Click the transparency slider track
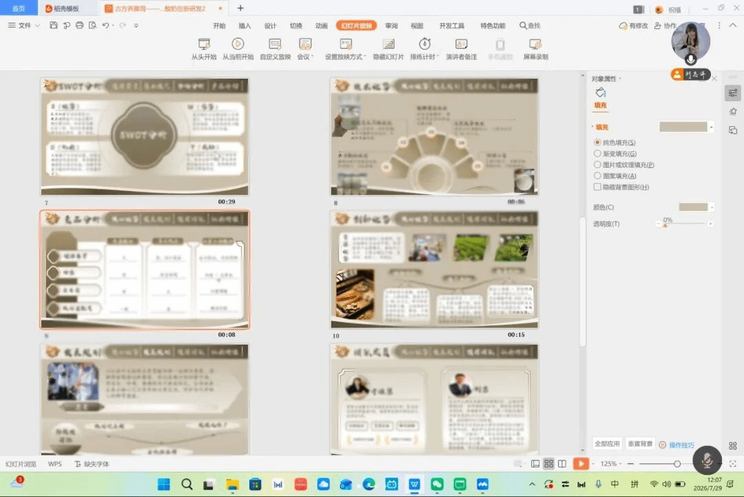 [x=684, y=223]
